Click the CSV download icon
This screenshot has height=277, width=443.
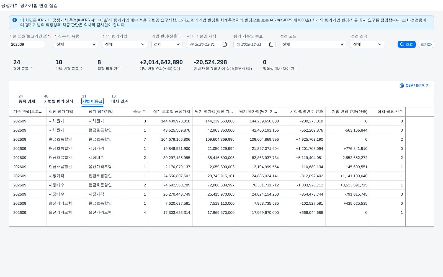(x=402, y=85)
